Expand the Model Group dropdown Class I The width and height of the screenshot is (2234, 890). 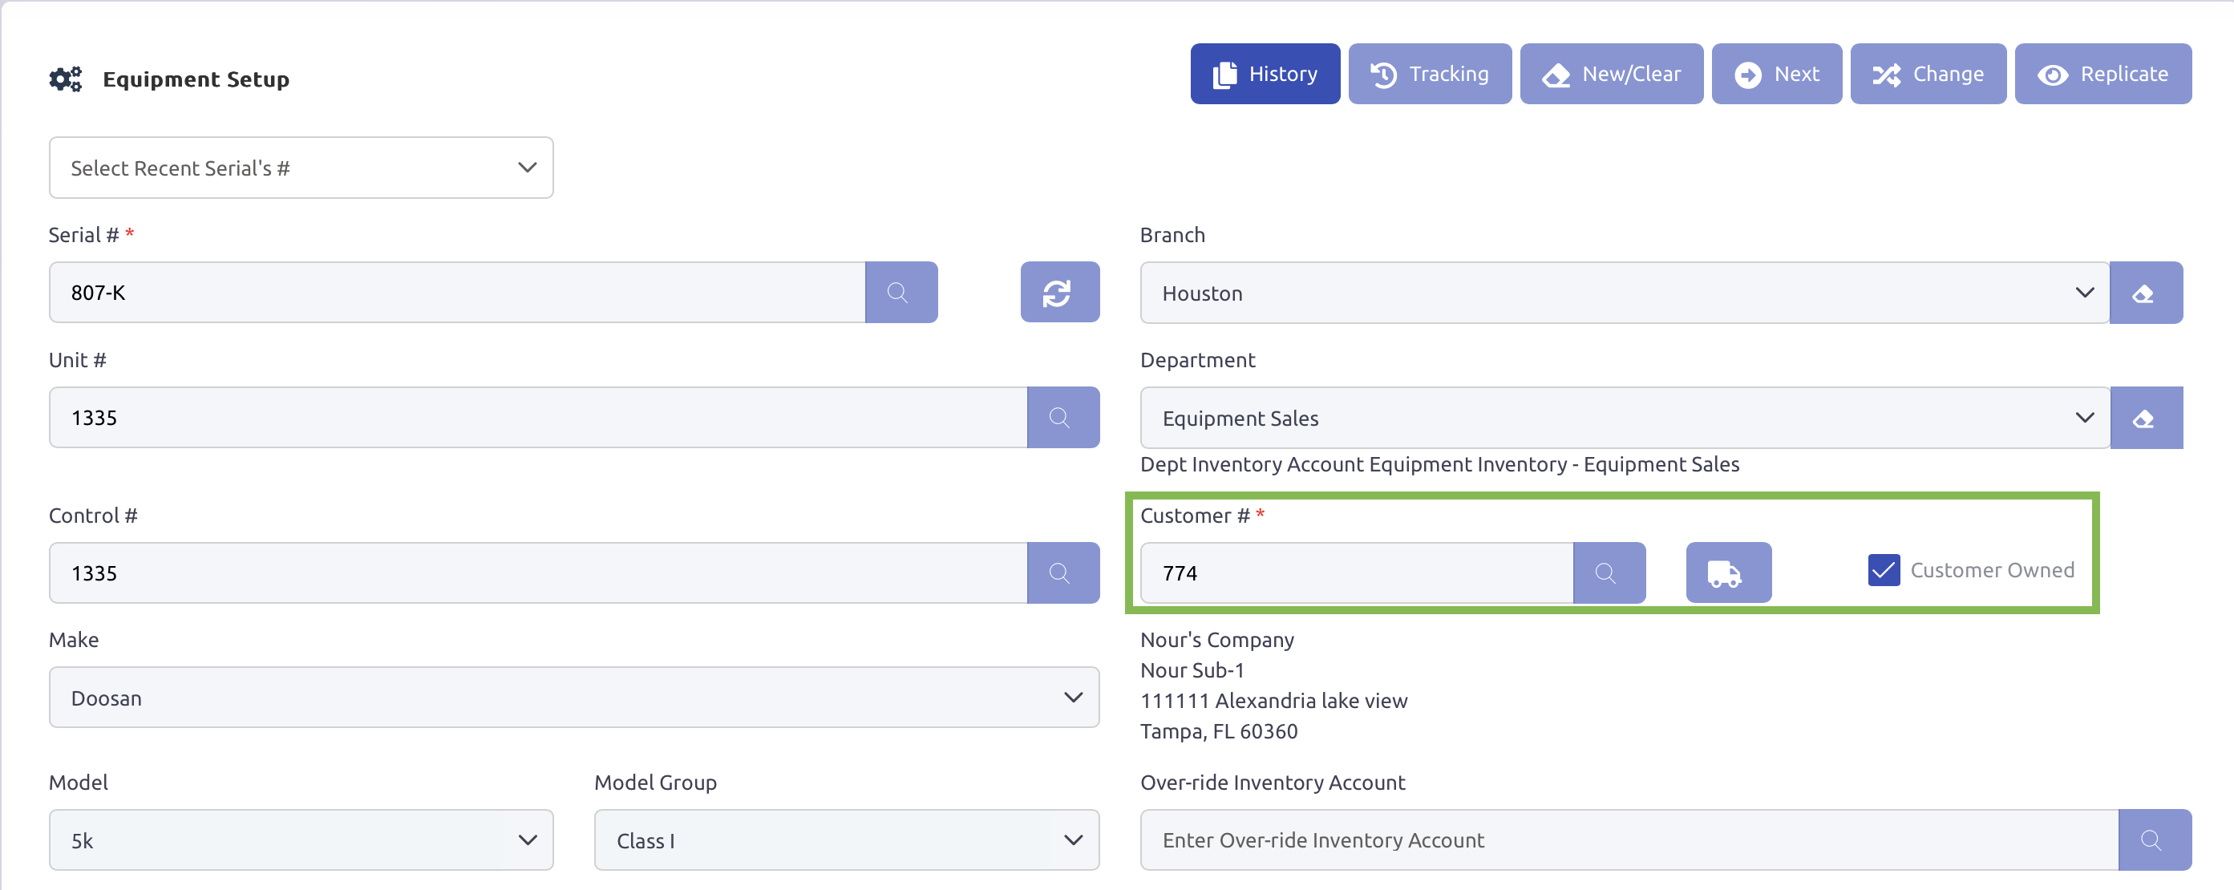point(845,839)
